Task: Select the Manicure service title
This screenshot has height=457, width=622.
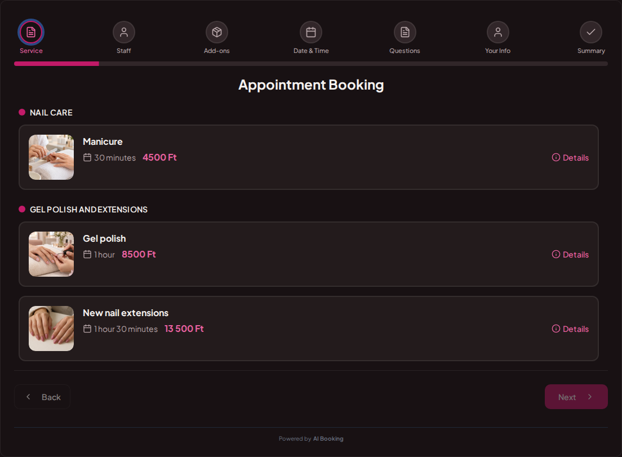Action: tap(103, 141)
